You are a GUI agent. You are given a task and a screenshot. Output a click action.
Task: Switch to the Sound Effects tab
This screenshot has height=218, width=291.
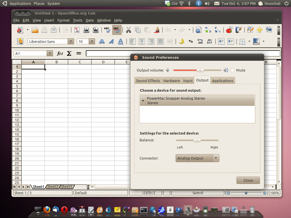(148, 80)
